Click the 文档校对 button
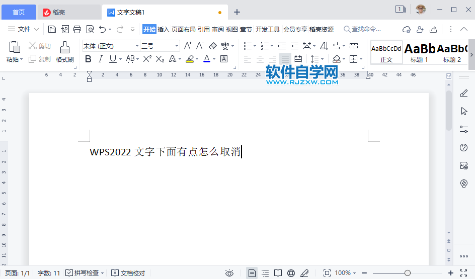The image size is (475, 279). tap(128, 273)
